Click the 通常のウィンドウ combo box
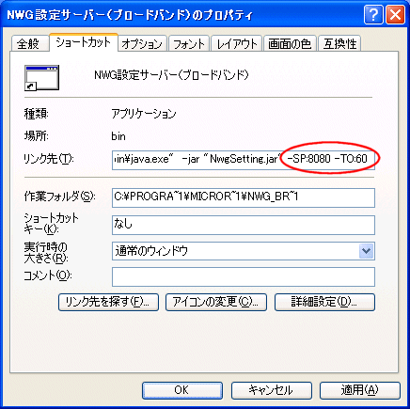 [x=244, y=251]
